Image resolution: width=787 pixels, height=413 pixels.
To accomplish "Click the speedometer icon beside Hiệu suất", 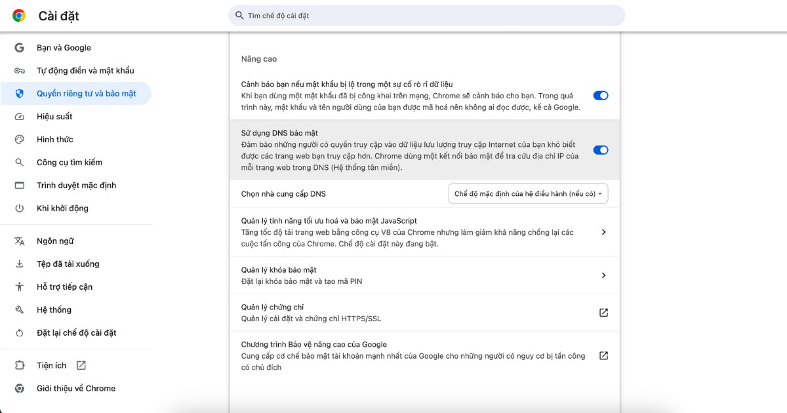I will pyautogui.click(x=19, y=116).
